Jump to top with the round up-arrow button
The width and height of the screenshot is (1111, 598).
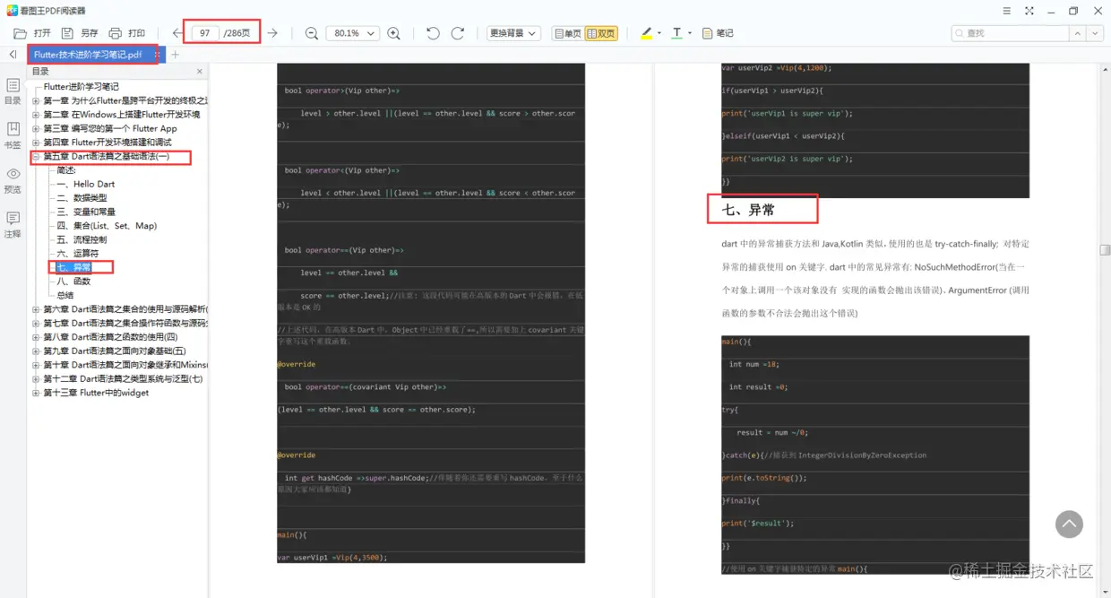coord(1069,524)
